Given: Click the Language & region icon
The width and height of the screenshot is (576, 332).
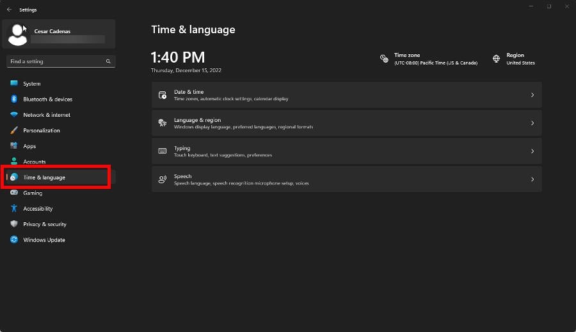Looking at the screenshot, I should 163,123.
